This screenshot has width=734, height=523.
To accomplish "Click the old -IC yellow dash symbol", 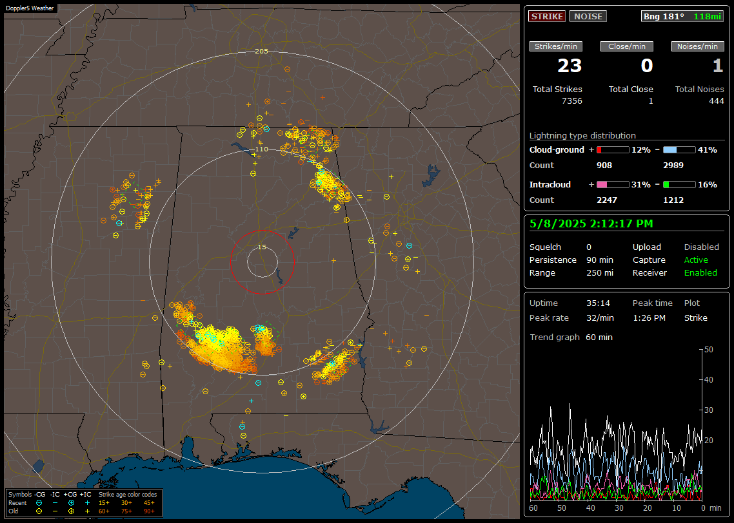I will 55,511.
